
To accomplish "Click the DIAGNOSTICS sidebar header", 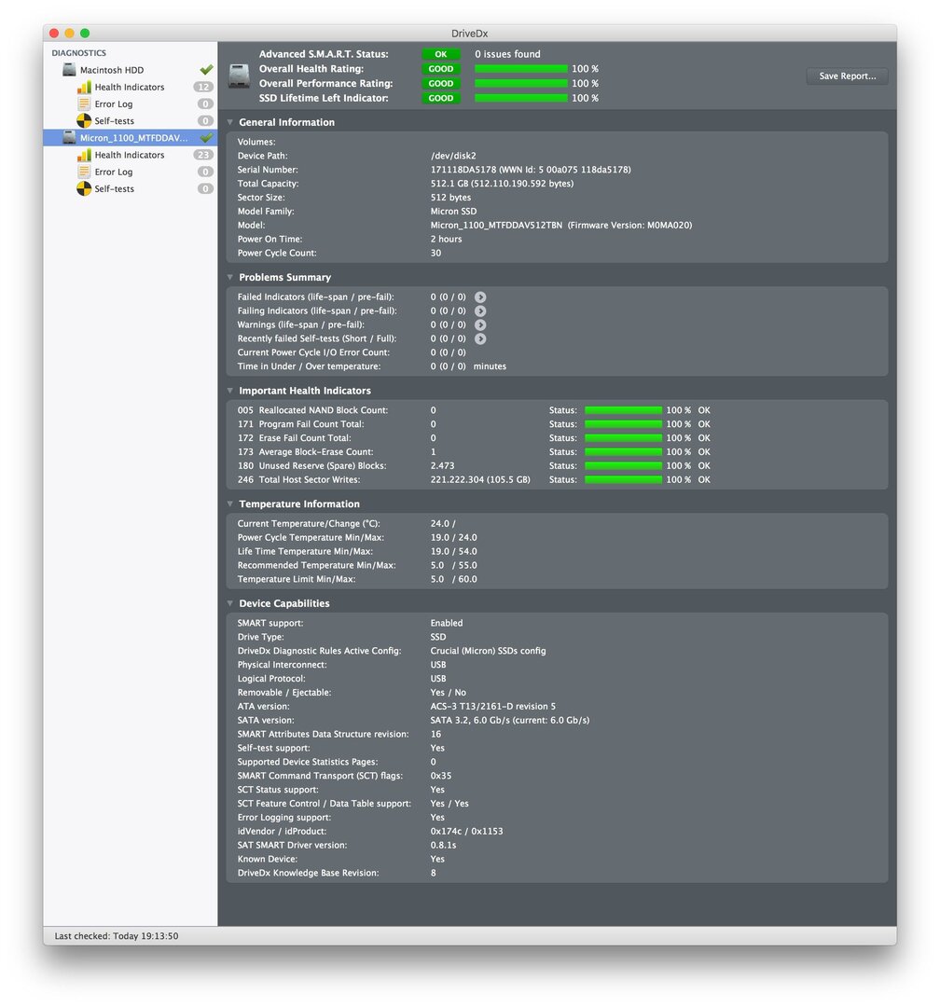I will 79,52.
